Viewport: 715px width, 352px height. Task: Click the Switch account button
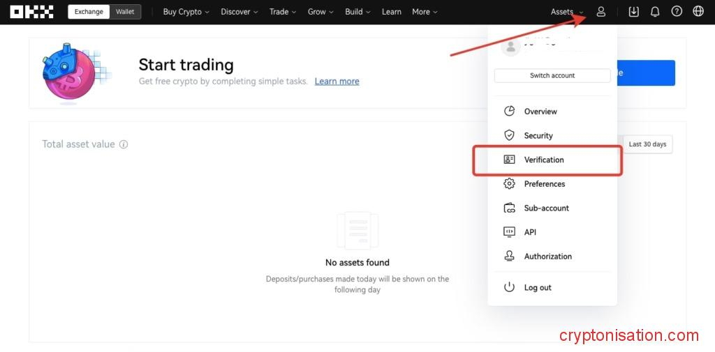(552, 75)
